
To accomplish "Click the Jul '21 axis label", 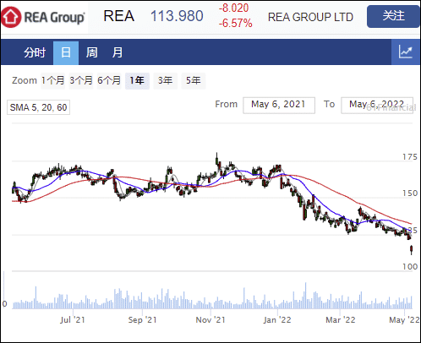I will 73,320.
